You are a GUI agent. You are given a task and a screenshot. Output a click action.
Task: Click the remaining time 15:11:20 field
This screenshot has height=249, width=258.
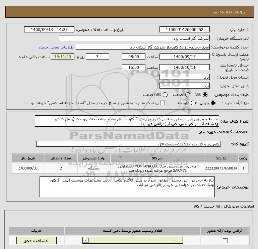63,56
